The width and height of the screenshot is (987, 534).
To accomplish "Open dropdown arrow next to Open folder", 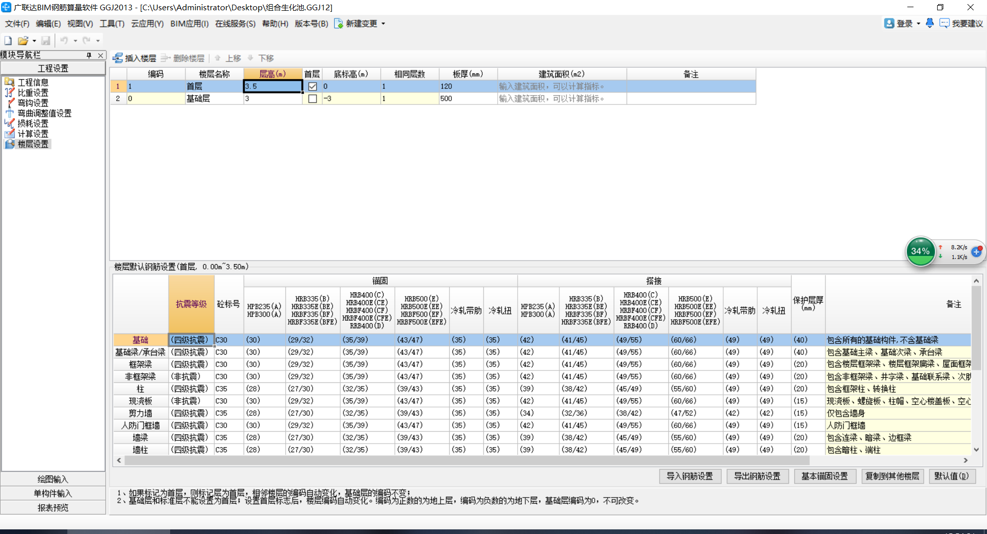I will [x=34, y=41].
